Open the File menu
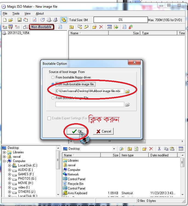The width and height of the screenshot is (188, 206). coord(5,13)
